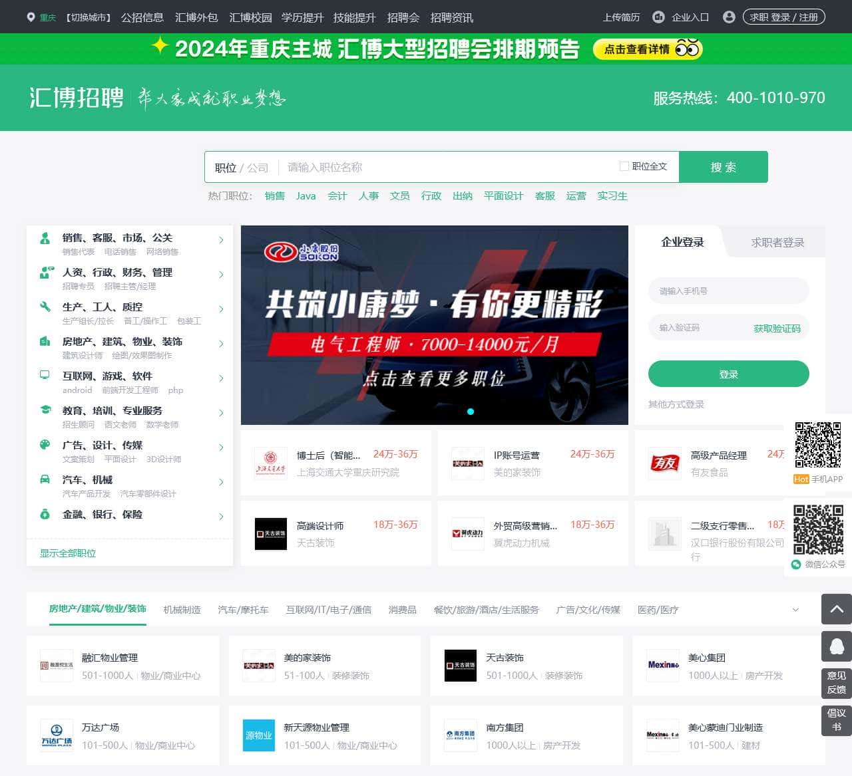Click the 万达广场 company logo

pos(57,735)
